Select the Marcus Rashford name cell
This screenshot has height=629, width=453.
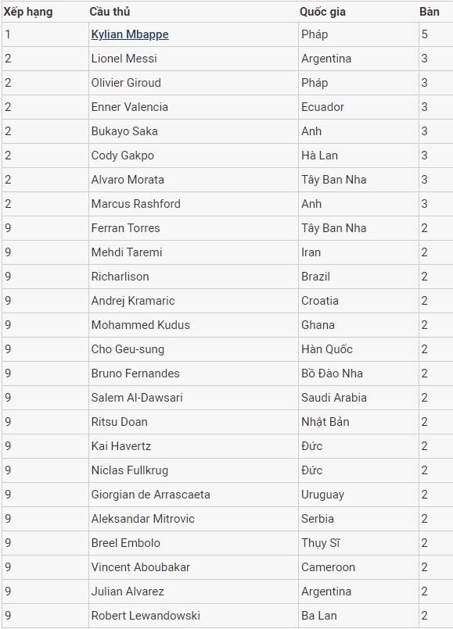pyautogui.click(x=193, y=204)
